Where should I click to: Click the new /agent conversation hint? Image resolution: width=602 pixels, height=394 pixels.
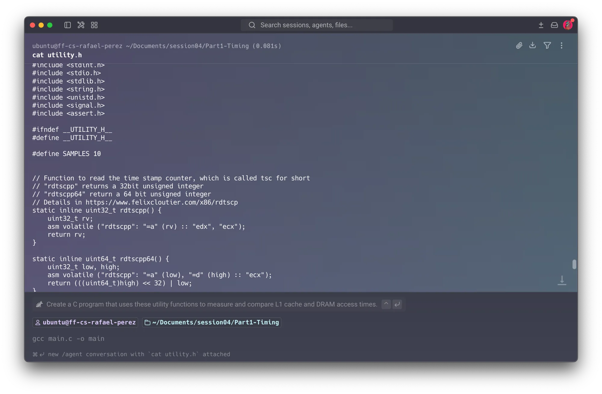tap(131, 354)
